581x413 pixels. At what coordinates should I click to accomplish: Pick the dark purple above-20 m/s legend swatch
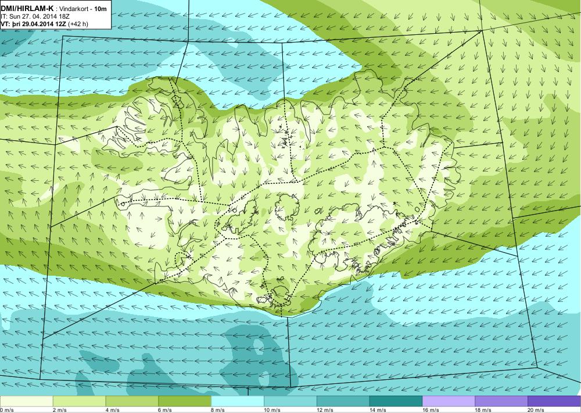(554, 401)
